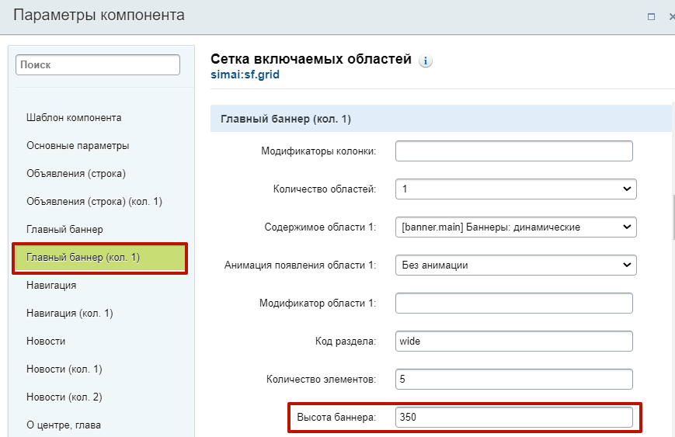Click the Количество элементов field

click(513, 379)
